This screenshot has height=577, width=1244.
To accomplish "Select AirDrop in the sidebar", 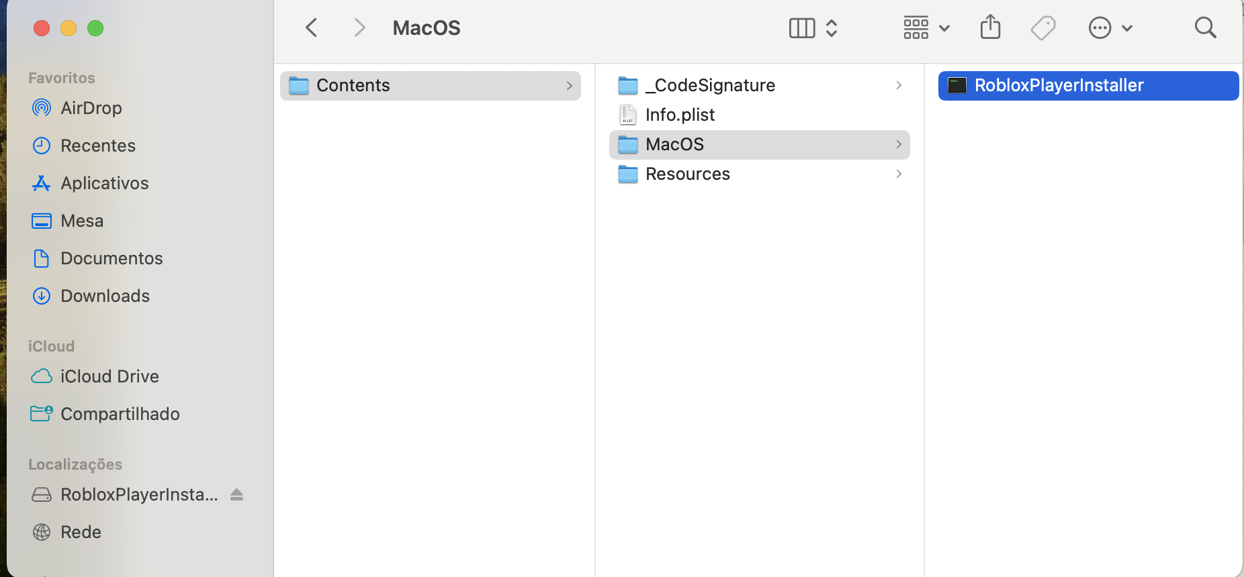I will tap(91, 108).
